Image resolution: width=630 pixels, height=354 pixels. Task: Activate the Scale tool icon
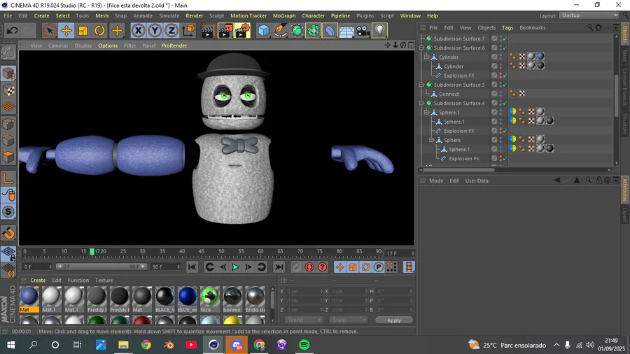tap(83, 31)
